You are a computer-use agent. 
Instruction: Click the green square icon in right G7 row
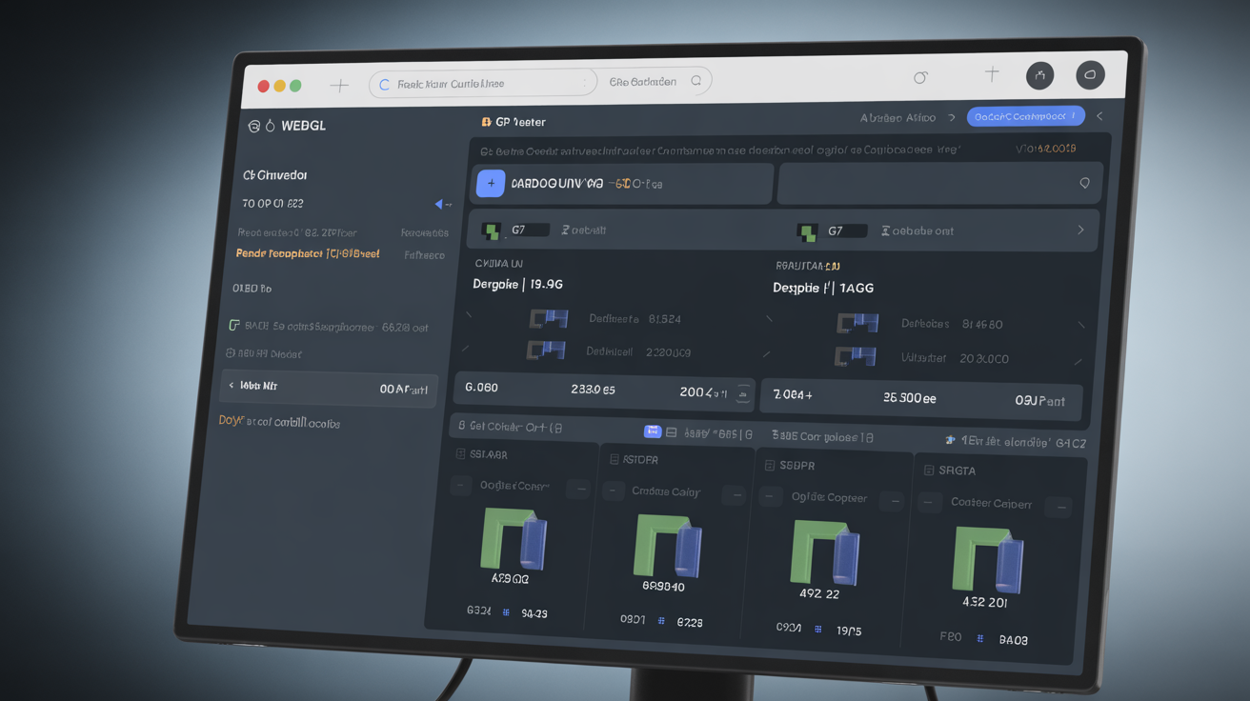(x=807, y=231)
